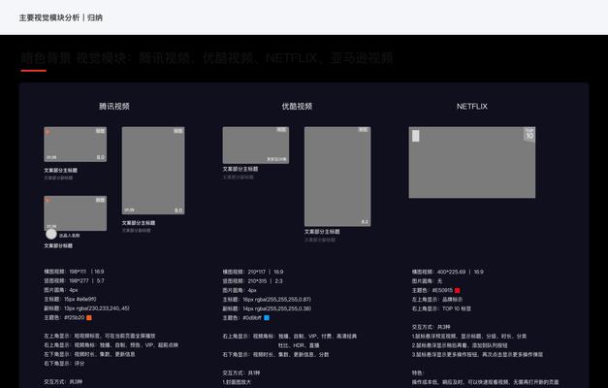Click 文案部分主标题 under 优酷视频 landscape card

[x=240, y=169]
